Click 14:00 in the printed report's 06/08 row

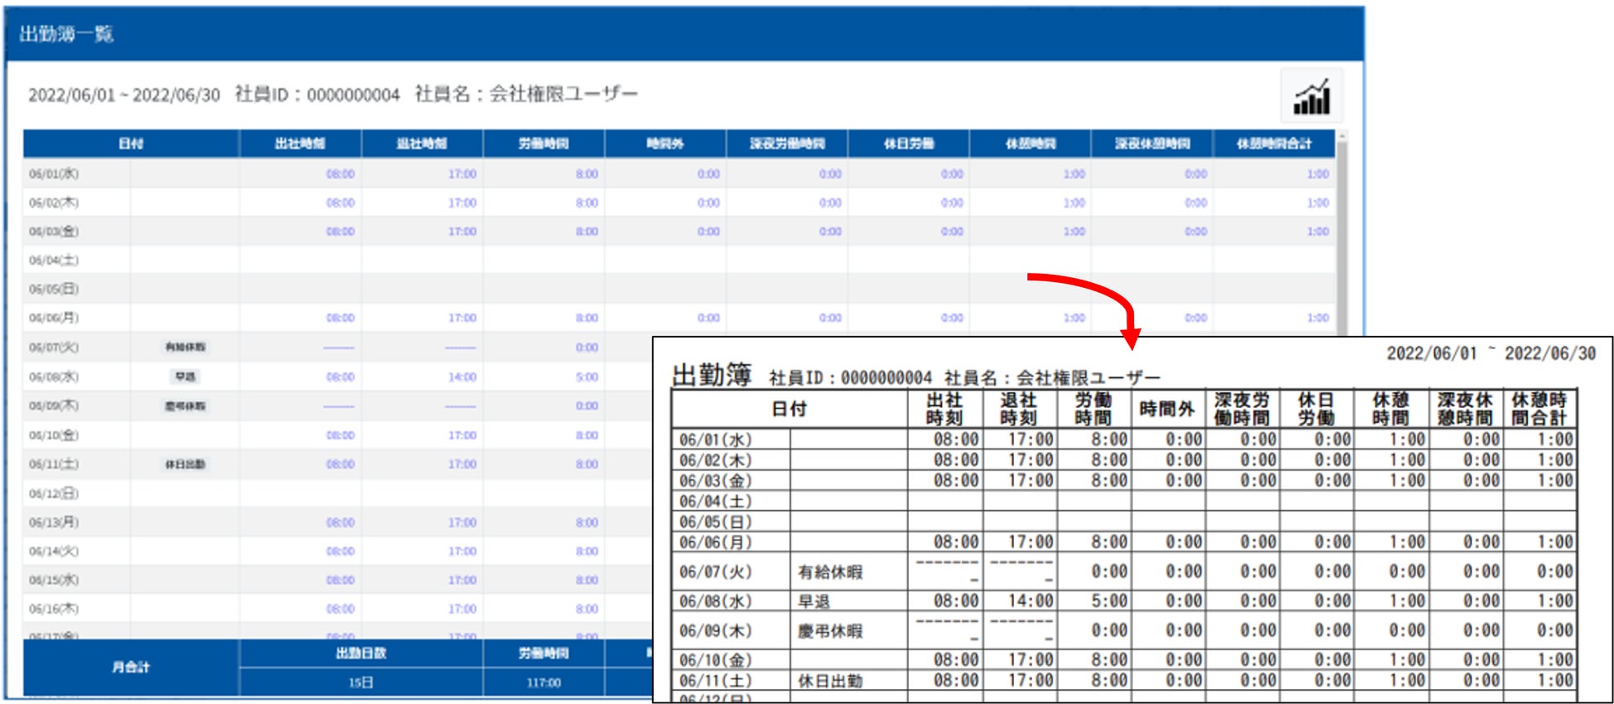click(x=1030, y=601)
